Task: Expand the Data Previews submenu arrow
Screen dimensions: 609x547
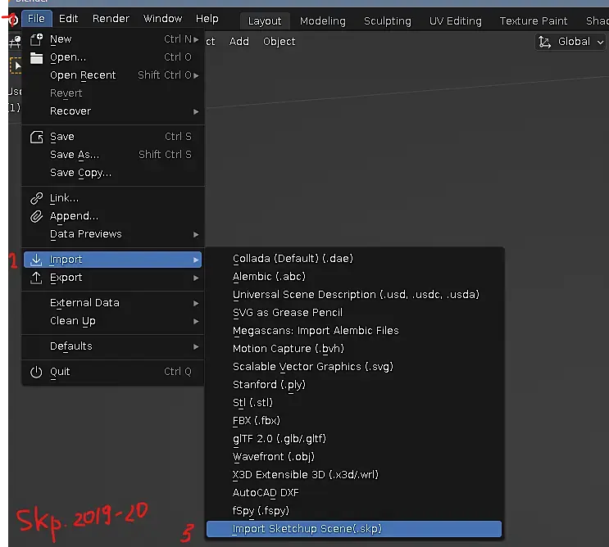Action: (x=196, y=234)
